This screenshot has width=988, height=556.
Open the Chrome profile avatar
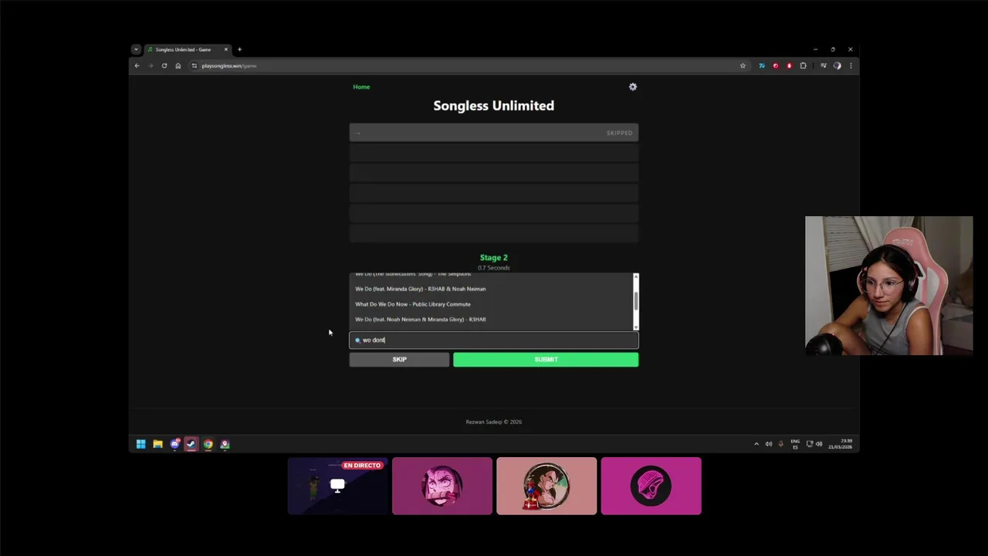pos(837,66)
